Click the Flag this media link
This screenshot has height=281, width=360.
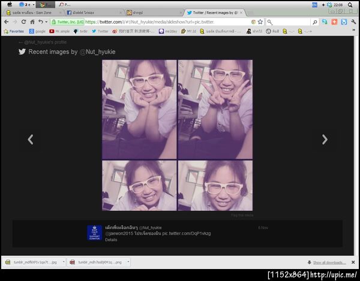tap(242, 215)
